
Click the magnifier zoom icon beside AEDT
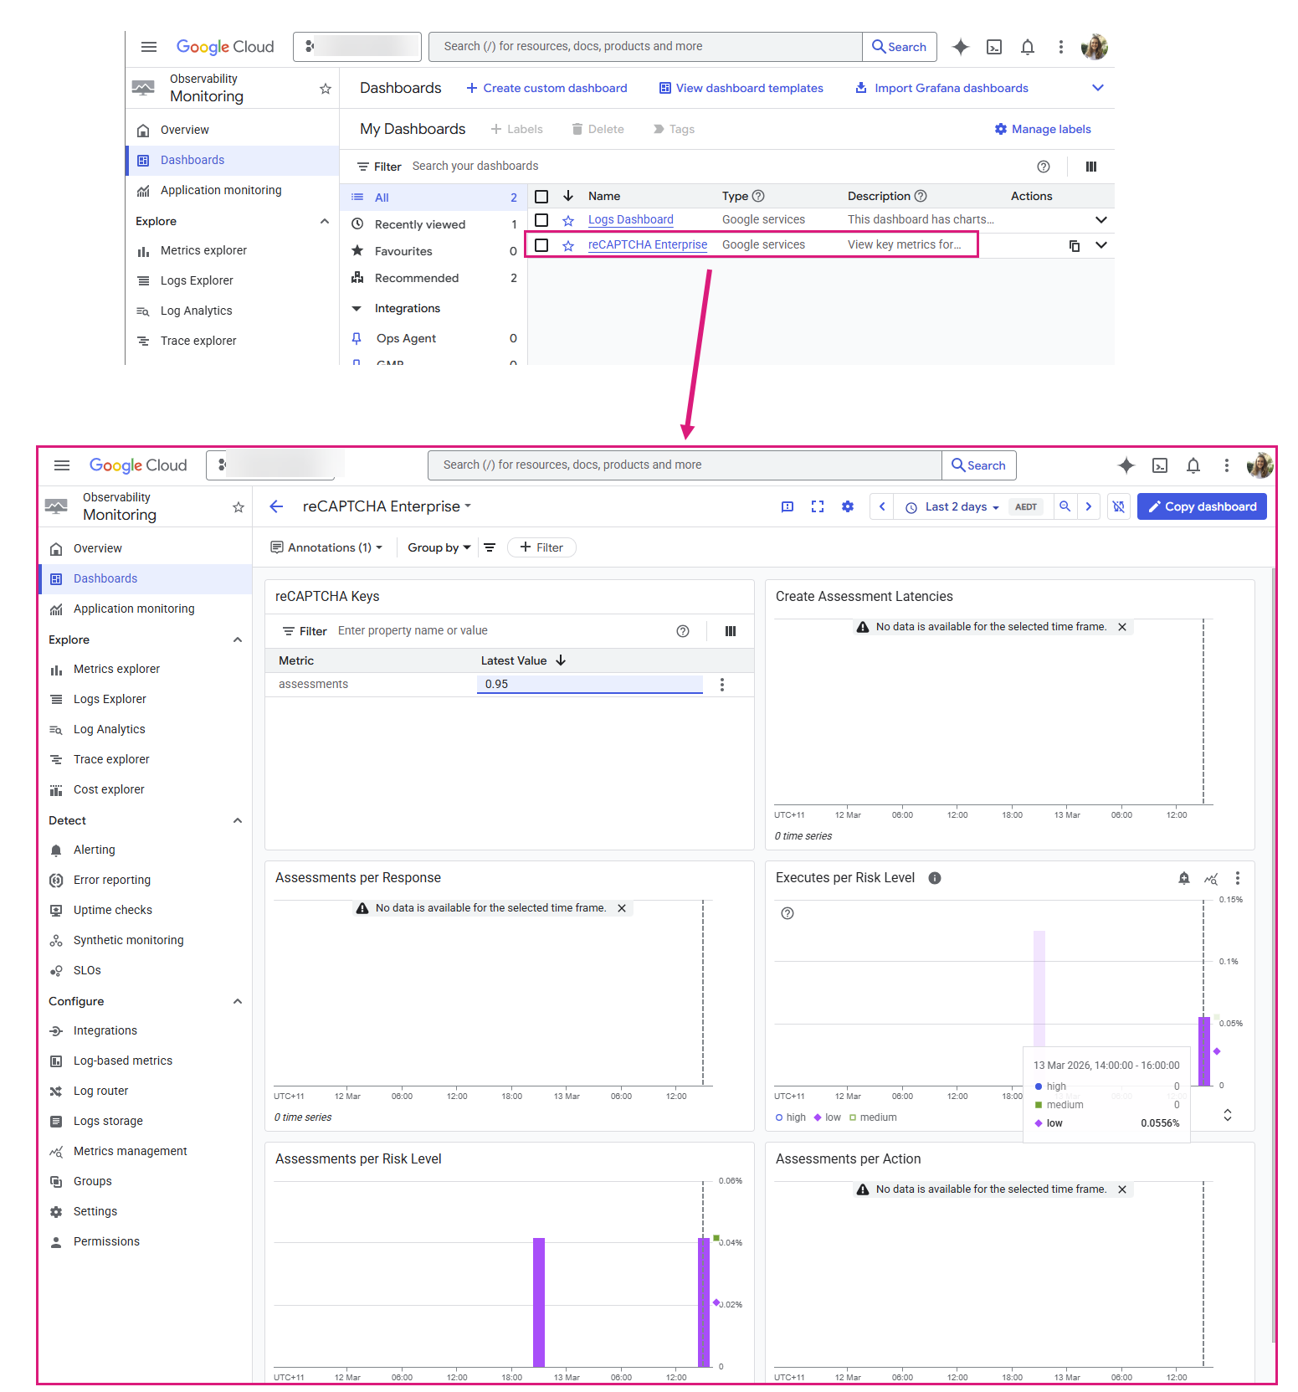click(1065, 506)
